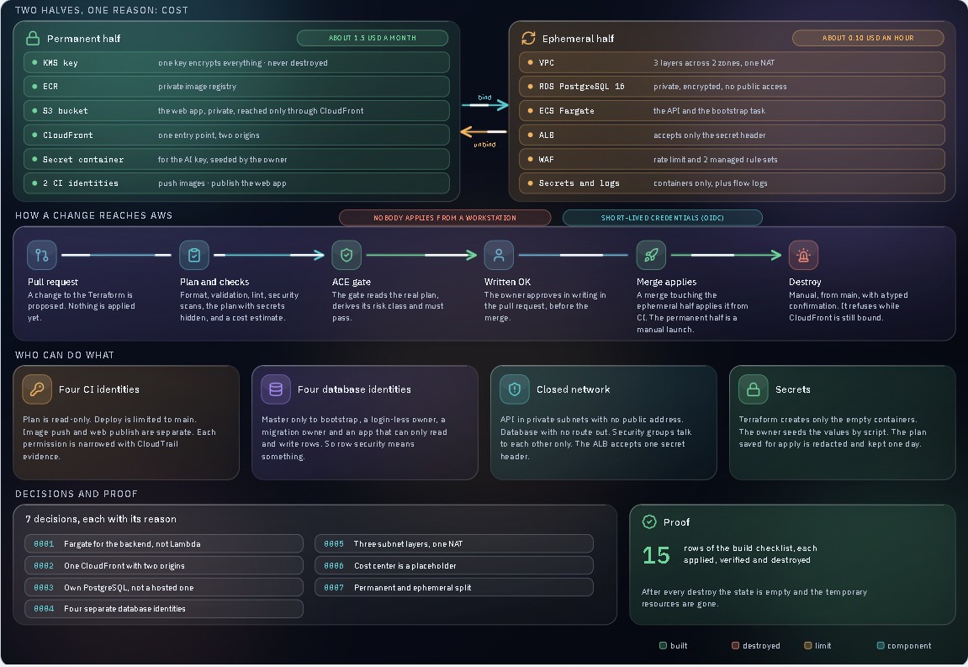Click the Nobody applies from a workstation pill
The image size is (968, 667).
pyautogui.click(x=445, y=218)
